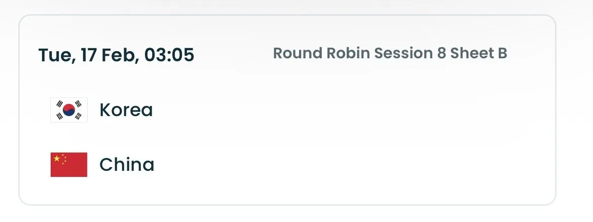Click the large yellow star on China's flag
The width and height of the screenshot is (593, 222).
click(57, 159)
